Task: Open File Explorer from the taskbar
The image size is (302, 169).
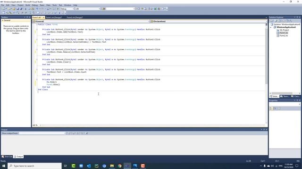Action: 112,166
